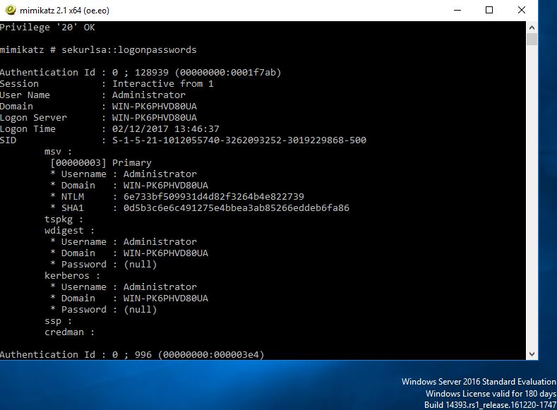The height and width of the screenshot is (410, 557).
Task: Click the Logon Time '02/12/2017 13:46:37'
Action: coord(165,129)
